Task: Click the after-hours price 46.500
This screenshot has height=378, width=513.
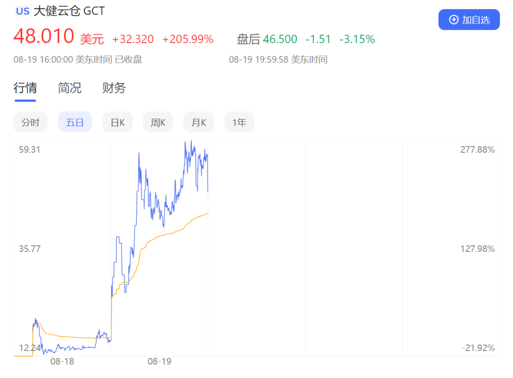Action: tap(280, 39)
